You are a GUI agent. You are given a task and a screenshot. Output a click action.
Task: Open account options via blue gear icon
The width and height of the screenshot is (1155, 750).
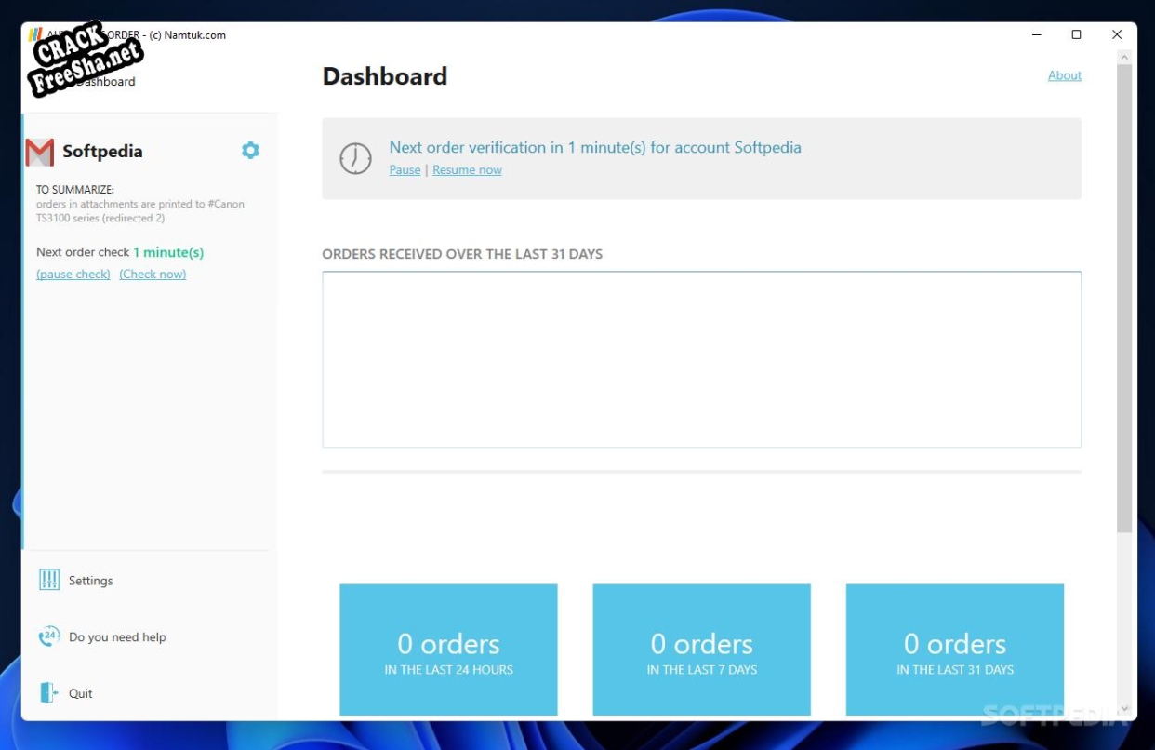coord(250,151)
